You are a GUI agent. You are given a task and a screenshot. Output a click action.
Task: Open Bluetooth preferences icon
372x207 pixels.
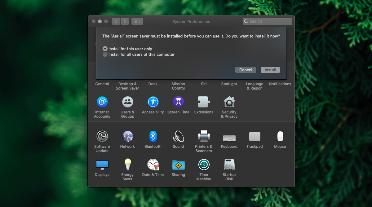point(153,136)
